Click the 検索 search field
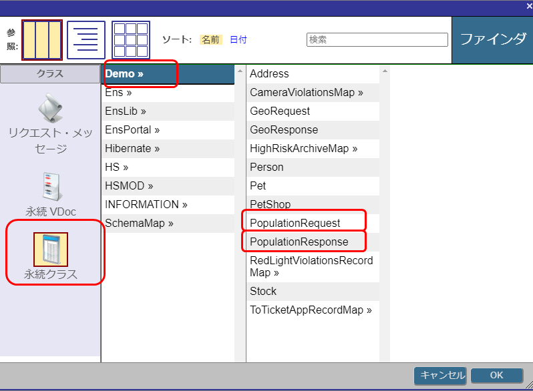This screenshot has height=391, width=533. 377,40
